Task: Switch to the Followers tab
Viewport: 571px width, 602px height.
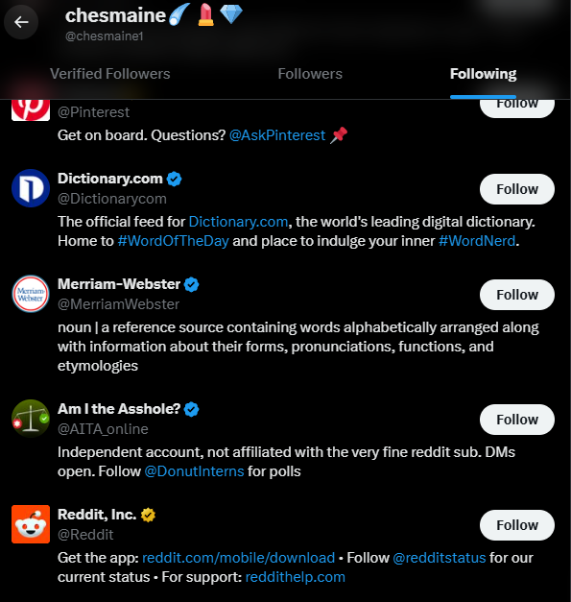Action: tap(310, 74)
